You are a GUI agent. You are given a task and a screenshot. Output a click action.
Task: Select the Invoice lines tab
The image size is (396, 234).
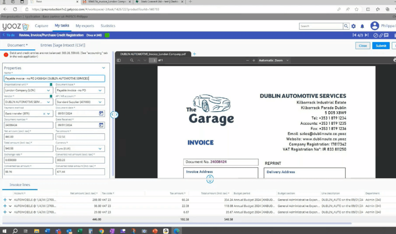click(x=20, y=185)
